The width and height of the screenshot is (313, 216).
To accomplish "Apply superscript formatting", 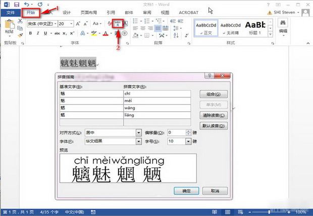I will pos(72,33).
